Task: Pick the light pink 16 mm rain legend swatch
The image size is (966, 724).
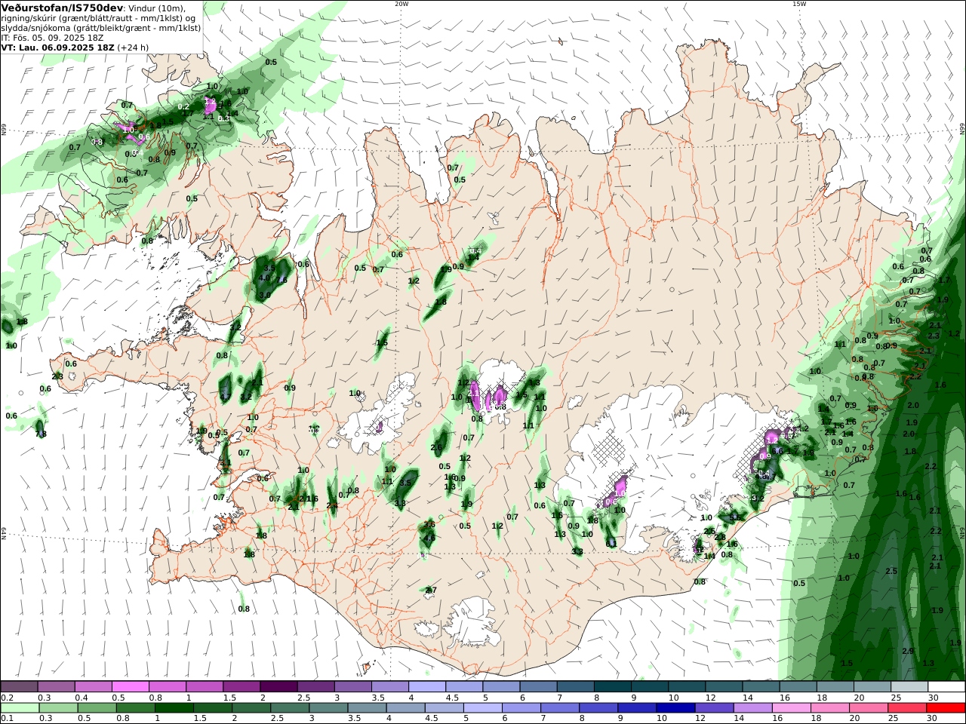Action: coord(791,708)
